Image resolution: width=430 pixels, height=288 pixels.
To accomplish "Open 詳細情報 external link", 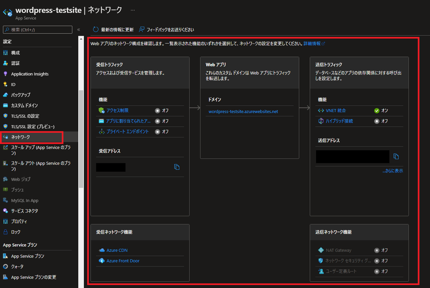I will [x=314, y=43].
